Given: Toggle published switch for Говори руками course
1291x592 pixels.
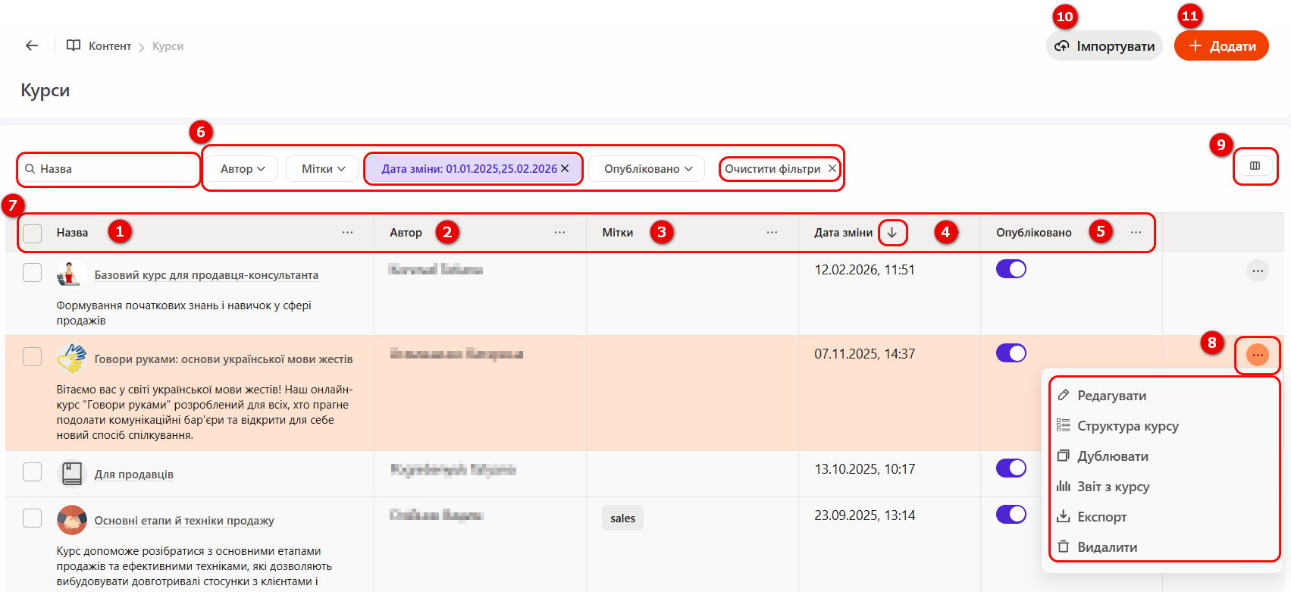Looking at the screenshot, I should click(x=1011, y=353).
